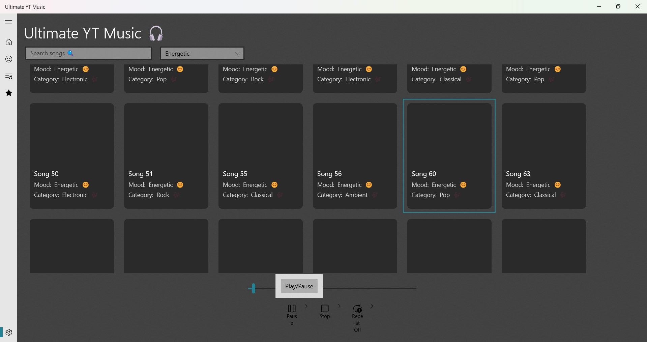Click the headphones icon beside the app title
647x342 pixels.
pyautogui.click(x=156, y=33)
